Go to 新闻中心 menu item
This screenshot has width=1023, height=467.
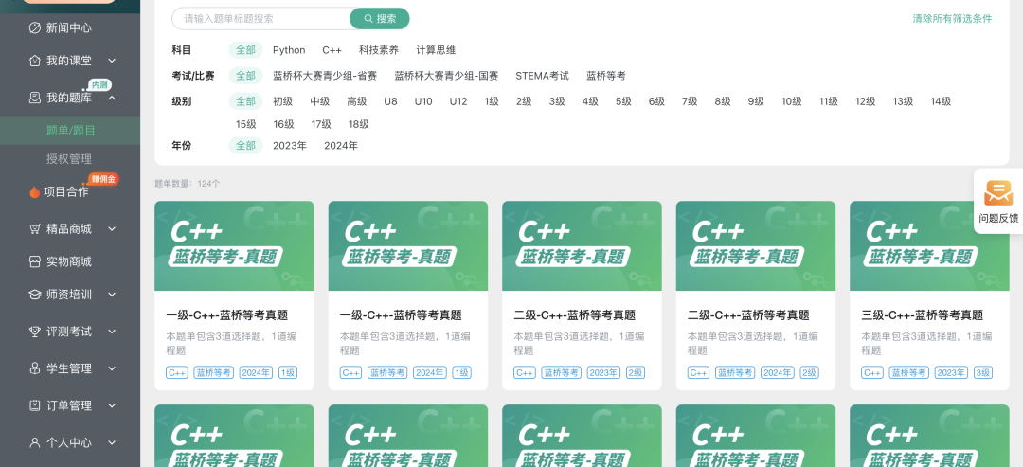69,27
